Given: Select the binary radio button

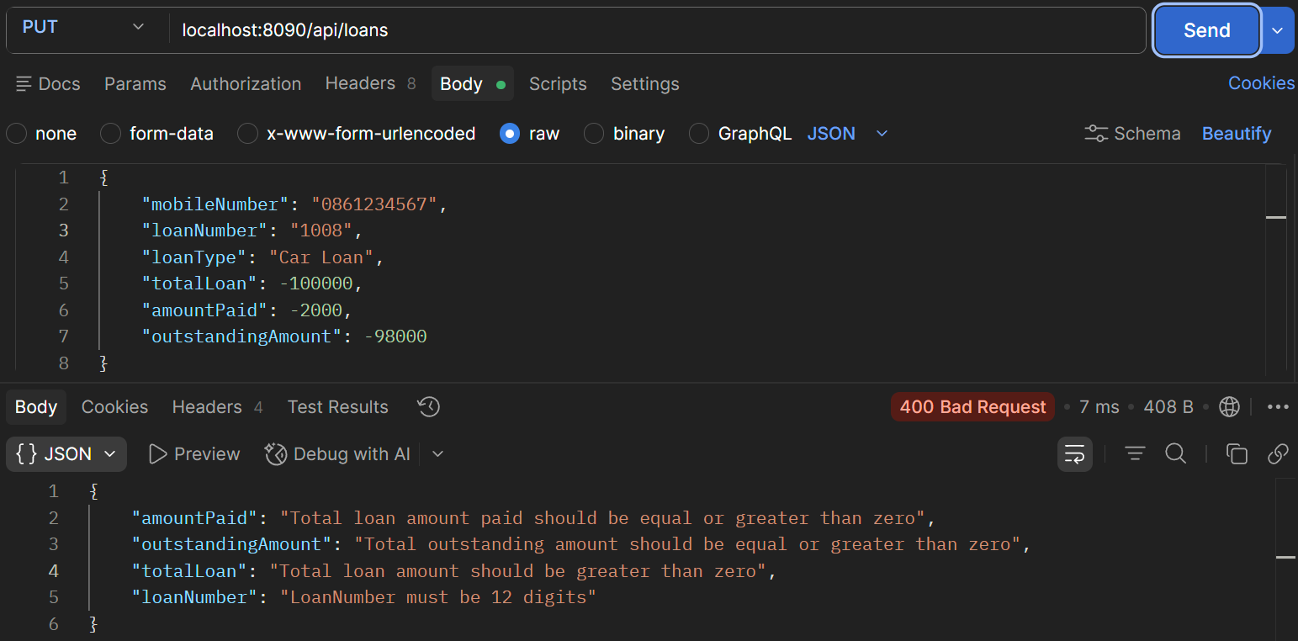Looking at the screenshot, I should 594,134.
